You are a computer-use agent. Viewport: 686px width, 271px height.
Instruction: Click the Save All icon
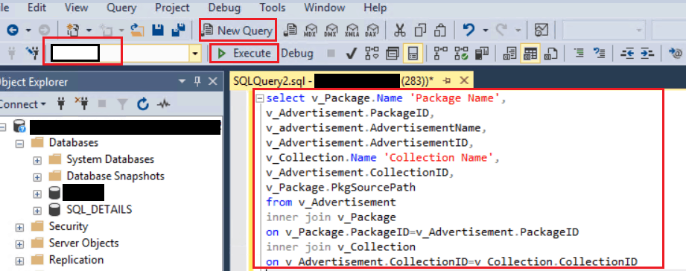click(x=179, y=31)
